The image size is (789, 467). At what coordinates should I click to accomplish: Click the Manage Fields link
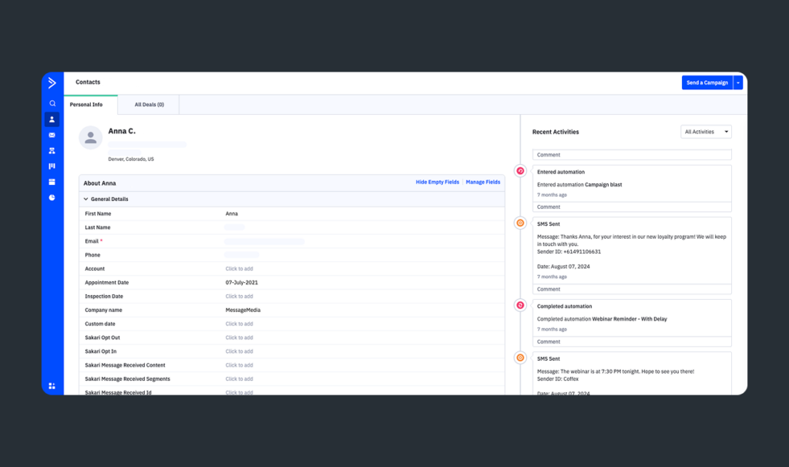pyautogui.click(x=483, y=182)
